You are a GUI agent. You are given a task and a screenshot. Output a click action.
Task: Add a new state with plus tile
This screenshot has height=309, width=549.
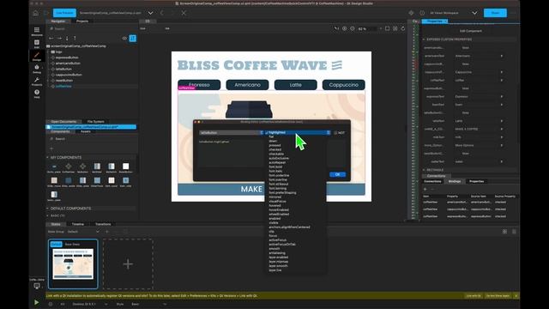click(128, 264)
